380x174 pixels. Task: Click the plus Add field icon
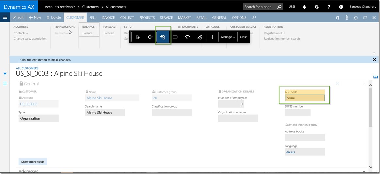point(212,37)
